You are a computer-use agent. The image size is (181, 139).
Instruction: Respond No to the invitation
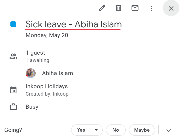pyautogui.click(x=116, y=130)
